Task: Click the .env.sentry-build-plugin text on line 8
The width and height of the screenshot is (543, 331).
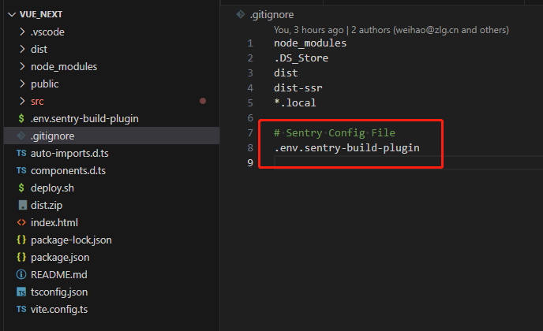Action: [346, 148]
